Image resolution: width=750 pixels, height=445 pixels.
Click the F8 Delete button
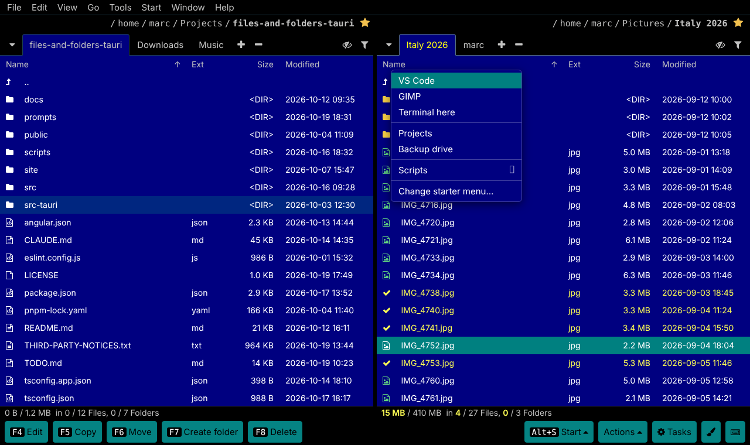point(275,432)
